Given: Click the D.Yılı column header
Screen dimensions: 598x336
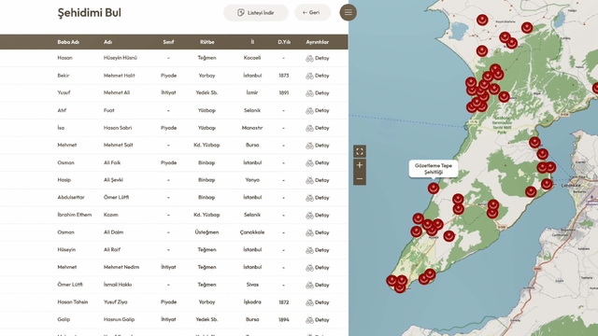Looking at the screenshot, I should click(284, 42).
